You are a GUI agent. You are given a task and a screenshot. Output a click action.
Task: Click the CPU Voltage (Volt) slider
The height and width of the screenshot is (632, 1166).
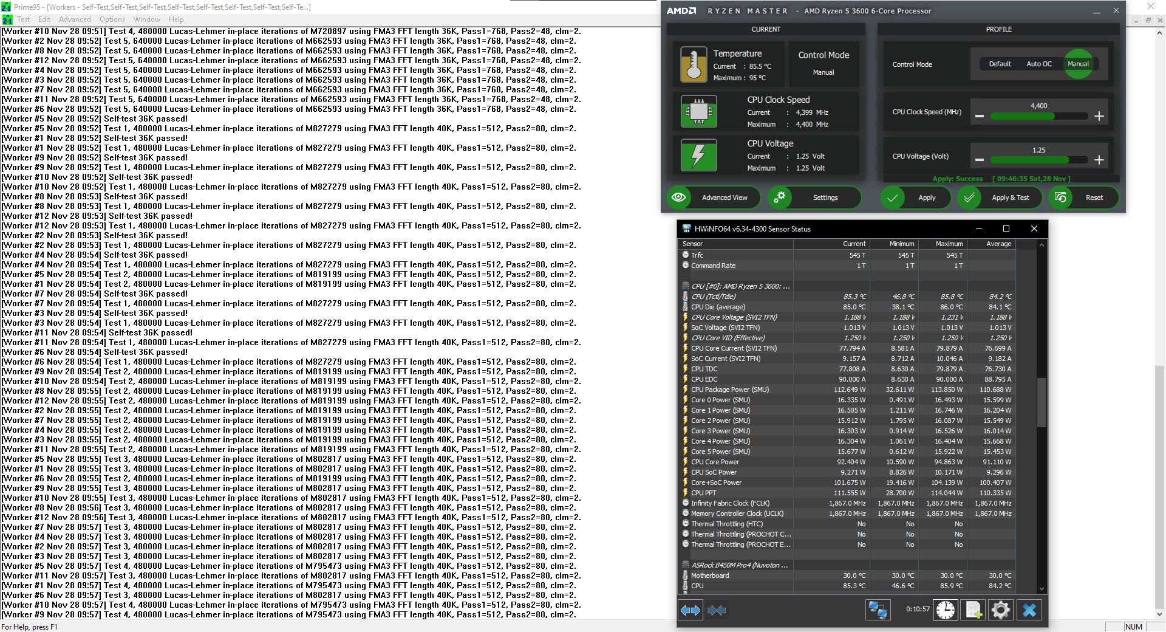pos(1038,160)
